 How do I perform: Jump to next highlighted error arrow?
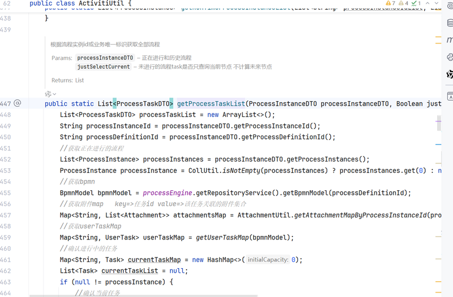click(x=437, y=3)
